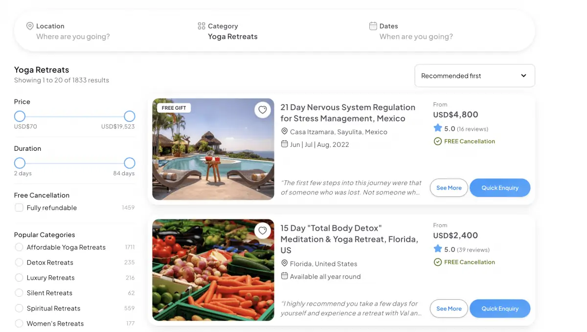Click the Casa Itzamara, Sayulita, Mexico location text
Image resolution: width=587 pixels, height=332 pixels.
pyautogui.click(x=339, y=132)
